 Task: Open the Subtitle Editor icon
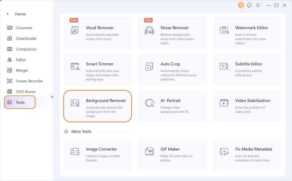pyautogui.click(x=224, y=66)
